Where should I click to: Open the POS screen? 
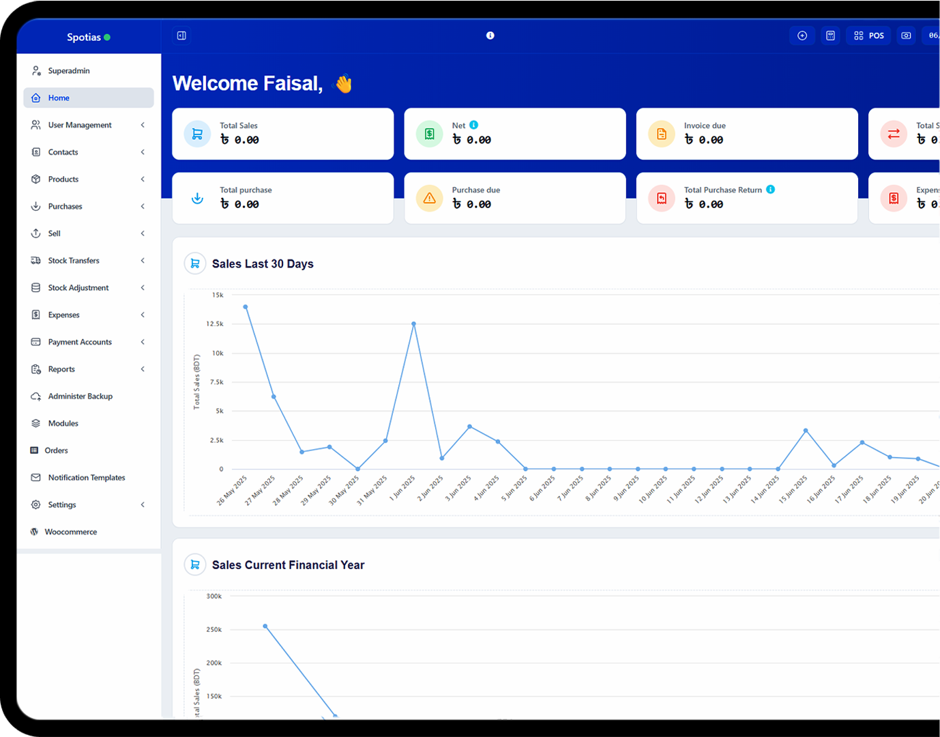[x=868, y=35]
